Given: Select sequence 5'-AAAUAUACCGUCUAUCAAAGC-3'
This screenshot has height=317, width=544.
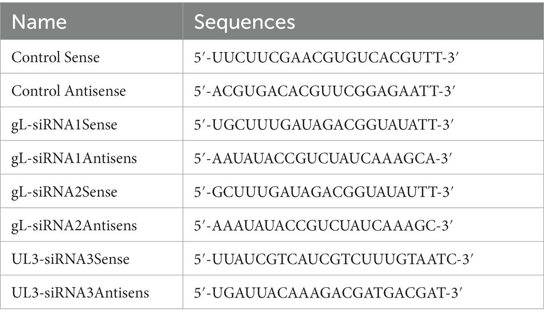Looking at the screenshot, I should pos(324,225).
